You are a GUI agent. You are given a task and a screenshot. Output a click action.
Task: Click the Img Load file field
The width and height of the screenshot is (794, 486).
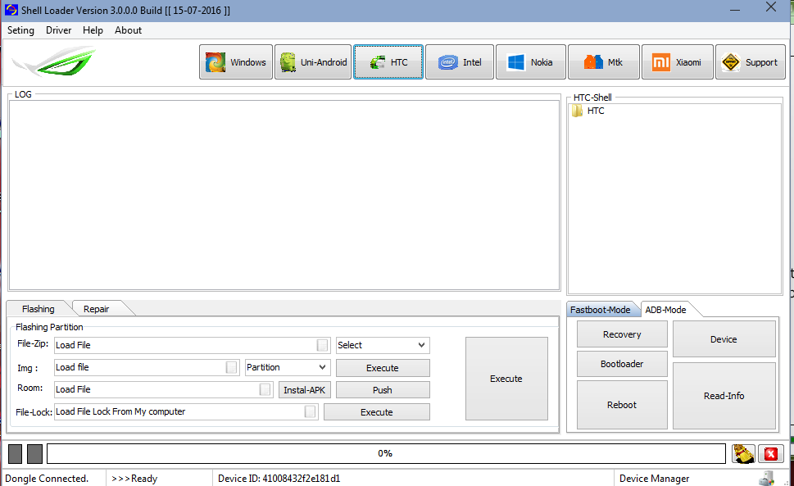(x=147, y=367)
